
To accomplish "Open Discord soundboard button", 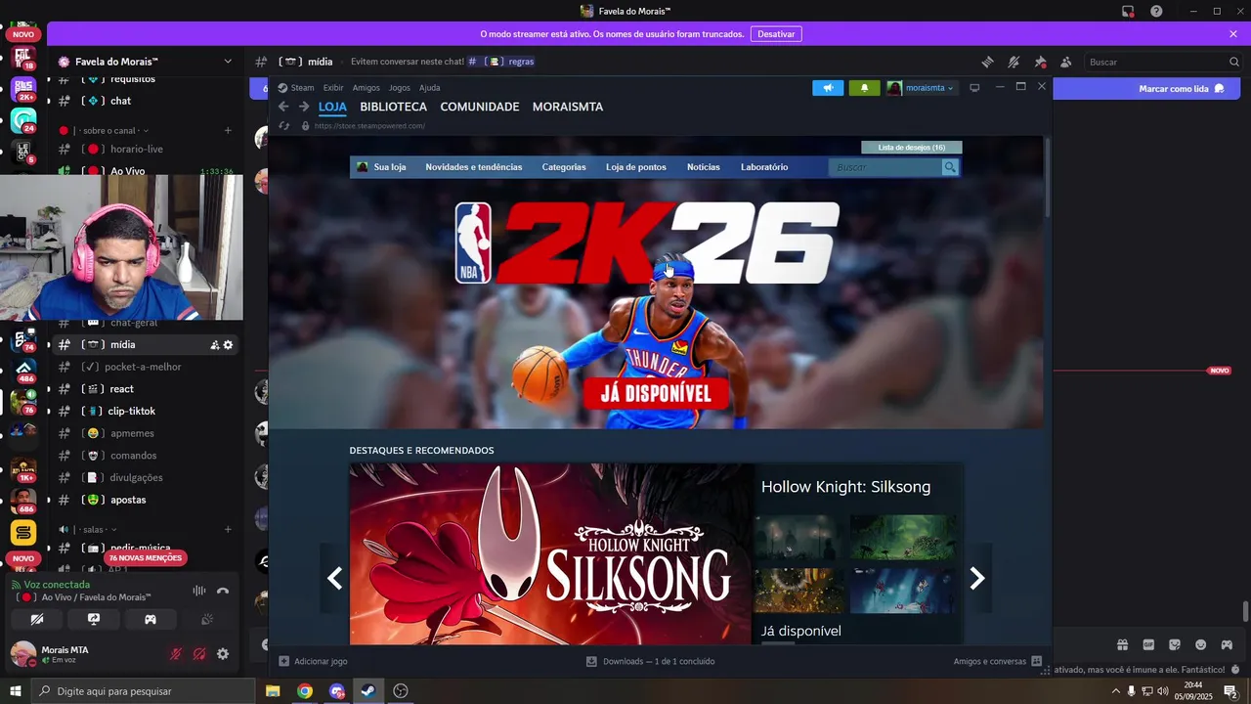I will [207, 619].
